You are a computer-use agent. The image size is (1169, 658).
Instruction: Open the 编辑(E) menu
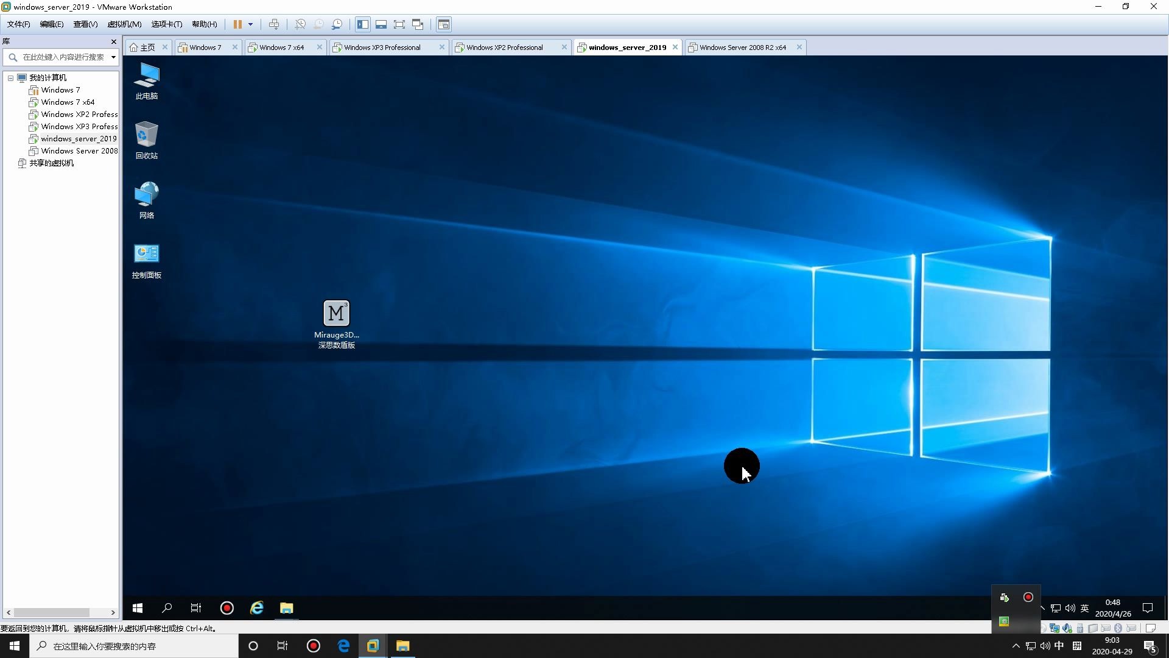tap(51, 24)
